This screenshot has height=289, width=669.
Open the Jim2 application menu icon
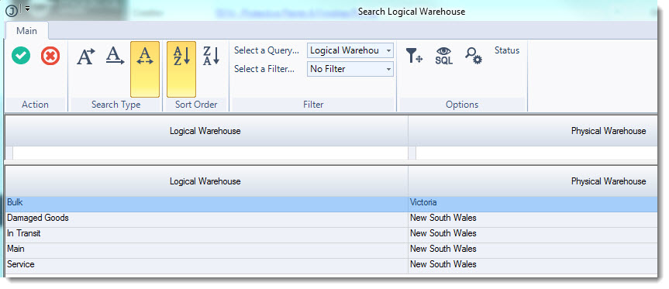(x=12, y=11)
